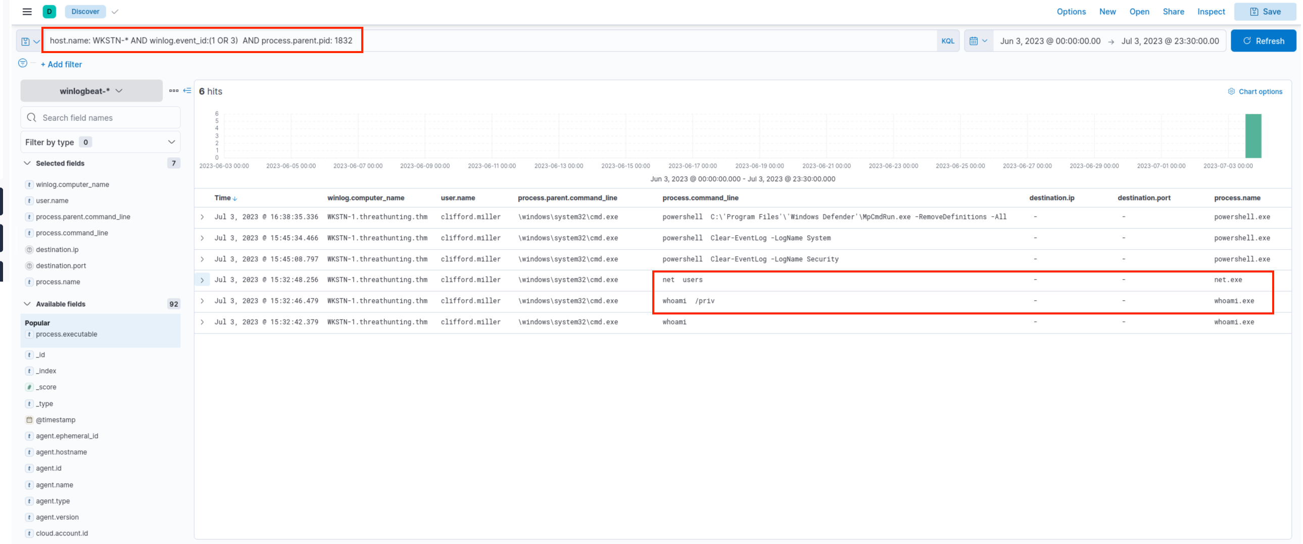The height and width of the screenshot is (544, 1303).
Task: Click the destination.ip column header
Action: pyautogui.click(x=1051, y=198)
